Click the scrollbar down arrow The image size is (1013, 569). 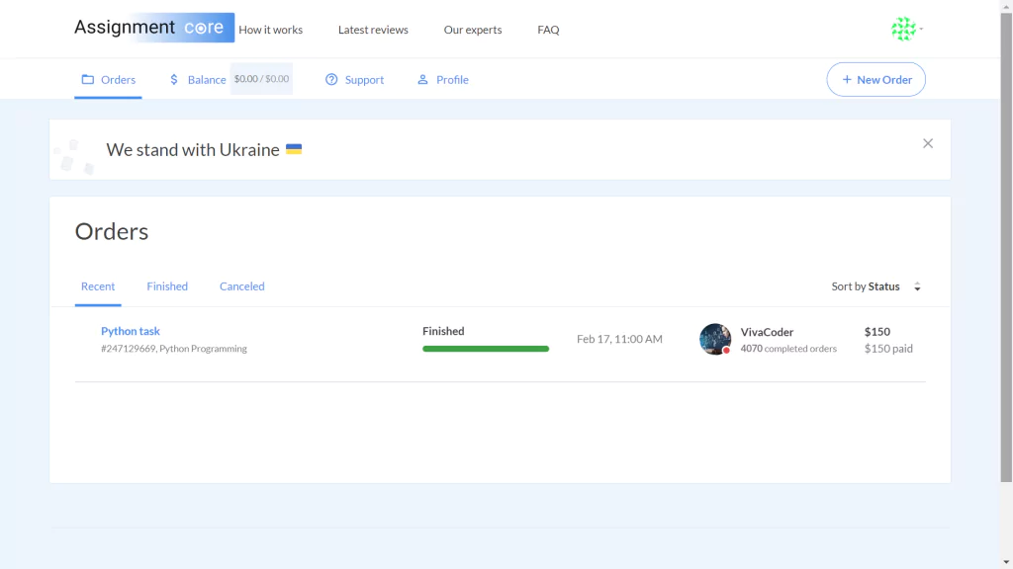(x=1006, y=562)
